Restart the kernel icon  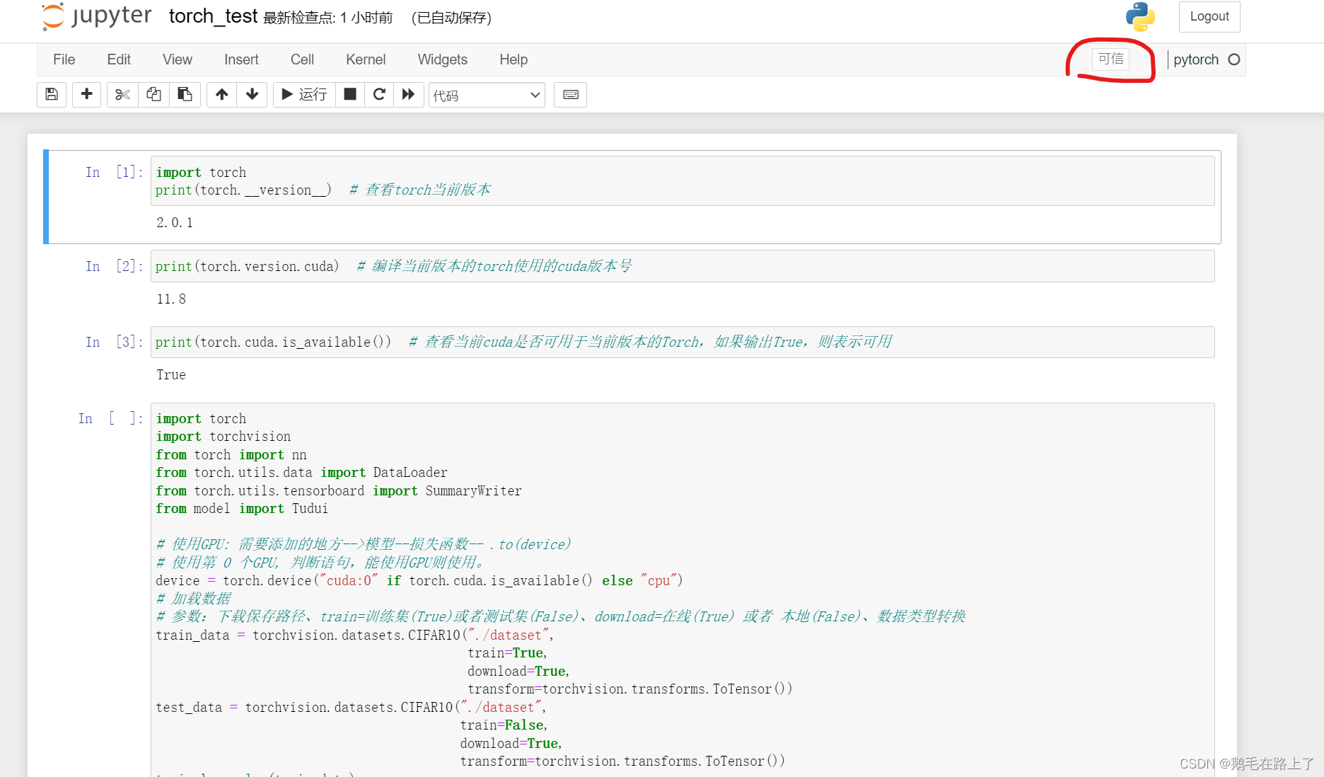[380, 95]
